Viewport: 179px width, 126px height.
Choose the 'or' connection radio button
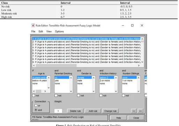click(x=36, y=105)
